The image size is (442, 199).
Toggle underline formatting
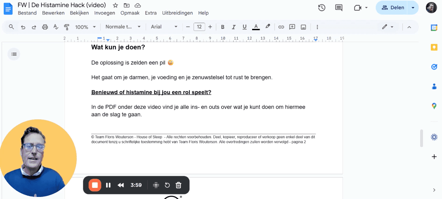tap(244, 27)
